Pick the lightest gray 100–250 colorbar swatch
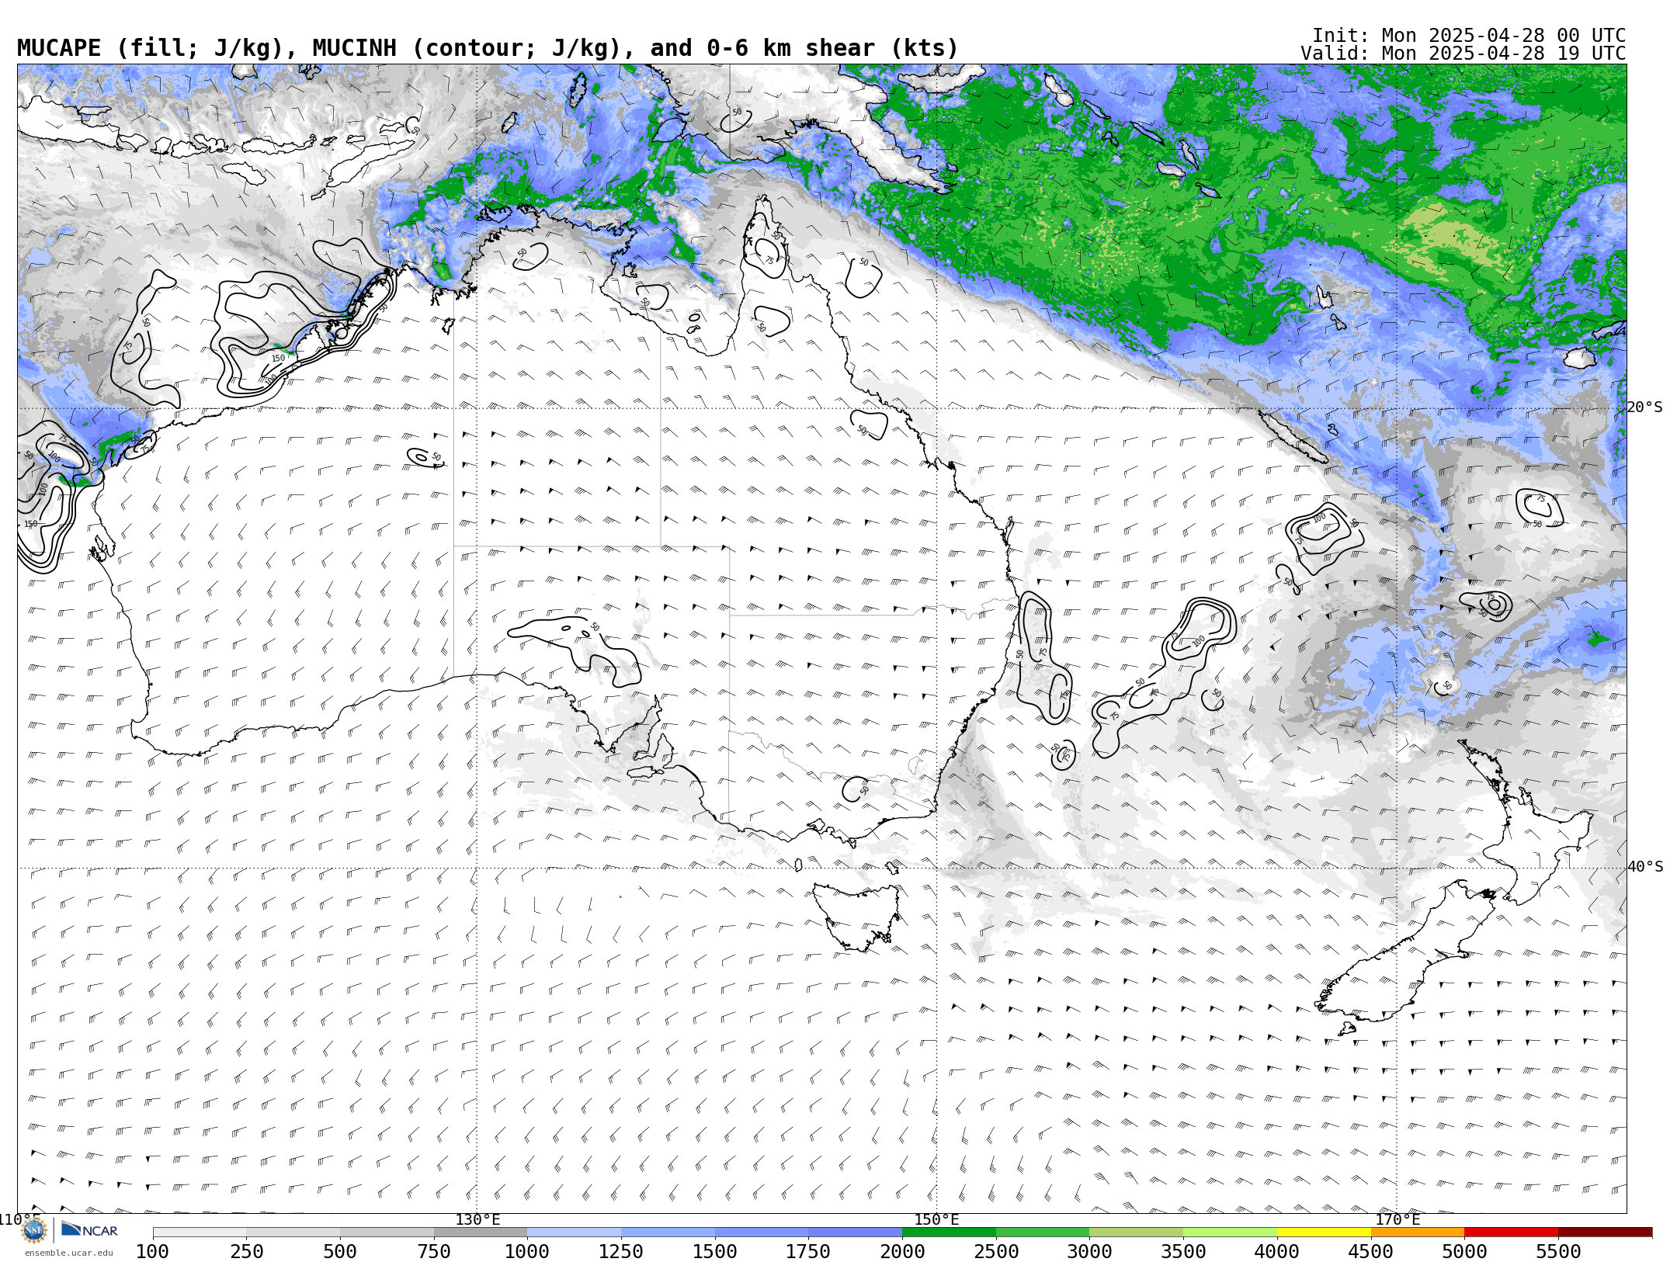1677x1262 pixels. coord(200,1233)
